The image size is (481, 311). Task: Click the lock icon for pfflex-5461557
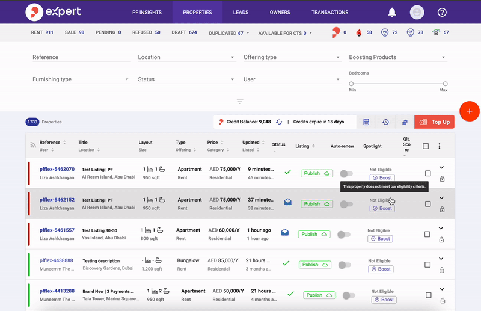[441, 239]
